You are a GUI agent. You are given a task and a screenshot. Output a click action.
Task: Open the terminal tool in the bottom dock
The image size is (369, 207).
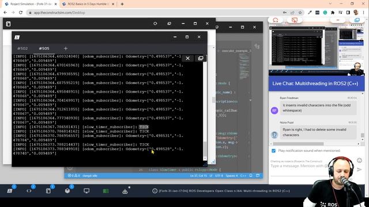[x=10, y=191]
